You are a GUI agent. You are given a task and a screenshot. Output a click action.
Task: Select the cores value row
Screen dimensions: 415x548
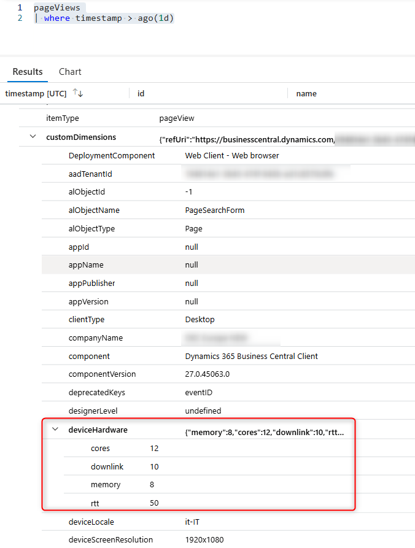coord(101,449)
